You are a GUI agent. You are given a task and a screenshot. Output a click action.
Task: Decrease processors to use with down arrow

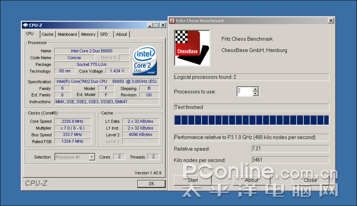(255, 93)
